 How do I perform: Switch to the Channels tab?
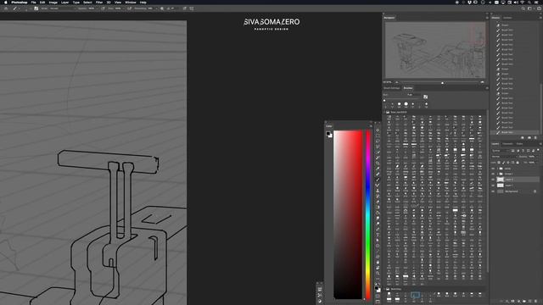click(x=507, y=144)
